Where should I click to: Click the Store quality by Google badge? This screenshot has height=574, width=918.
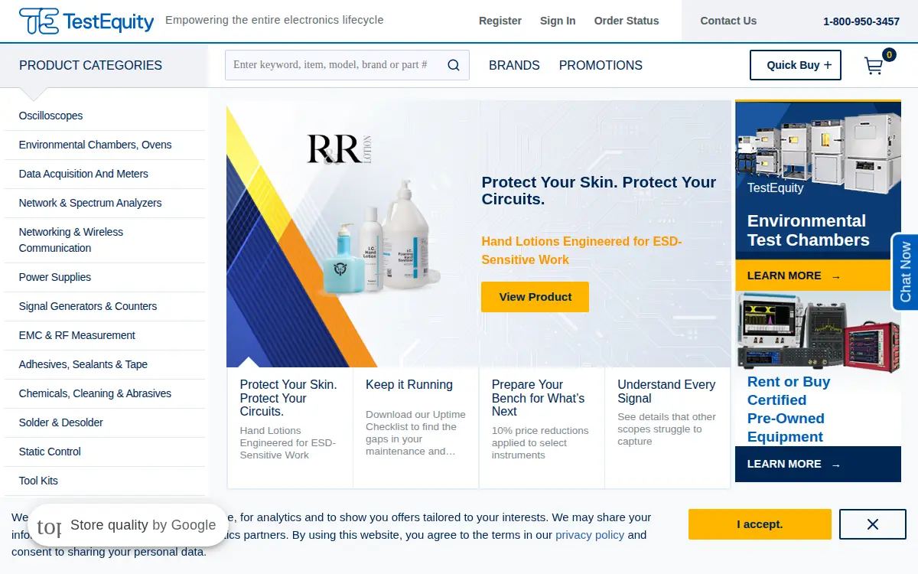pos(128,525)
